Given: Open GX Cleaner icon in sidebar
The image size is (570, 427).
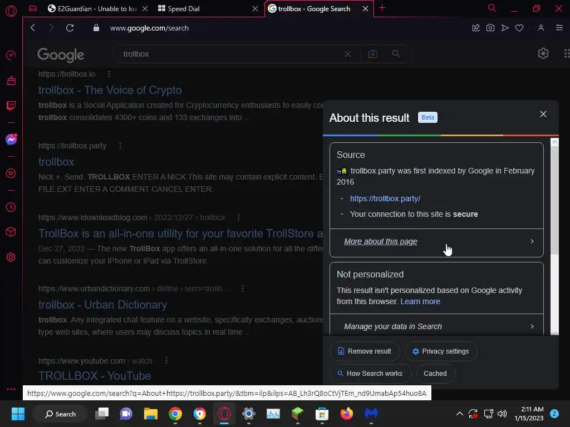Looking at the screenshot, I should click(11, 80).
